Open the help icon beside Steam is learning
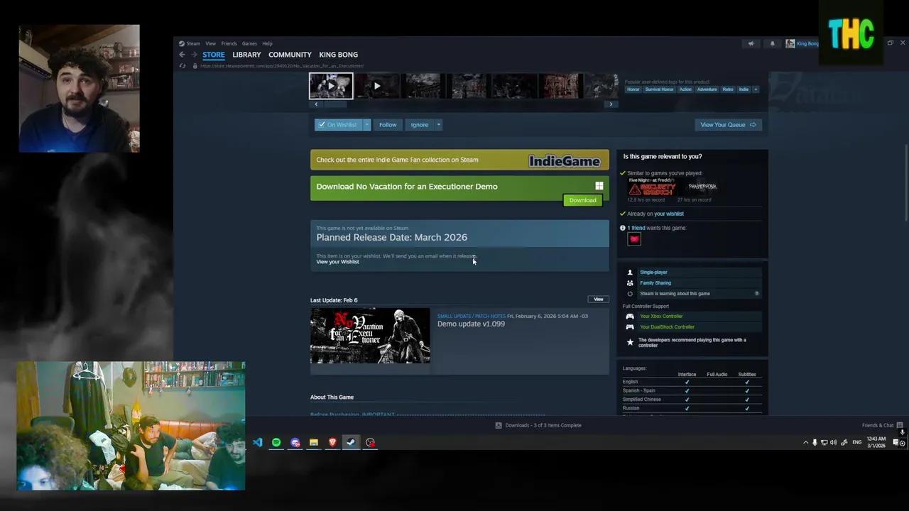 (x=756, y=293)
